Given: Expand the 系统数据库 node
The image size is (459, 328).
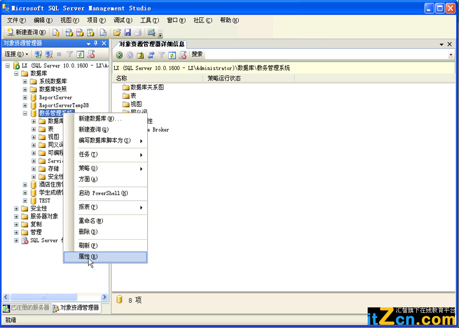Looking at the screenshot, I should point(25,82).
